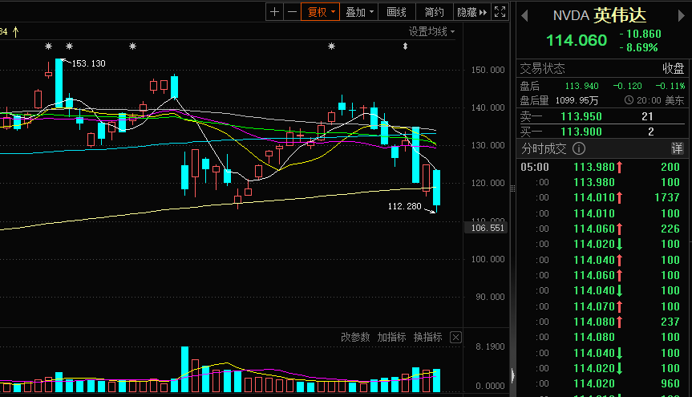Go to previous stock with the left arrow
Viewport: 692px width, 397px height.
tap(525, 15)
